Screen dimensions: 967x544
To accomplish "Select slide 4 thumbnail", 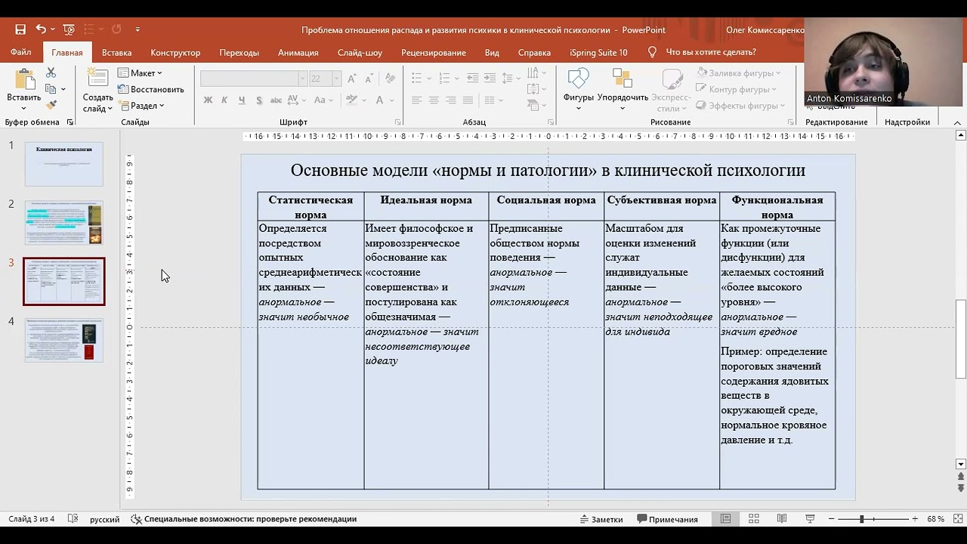I will (64, 340).
